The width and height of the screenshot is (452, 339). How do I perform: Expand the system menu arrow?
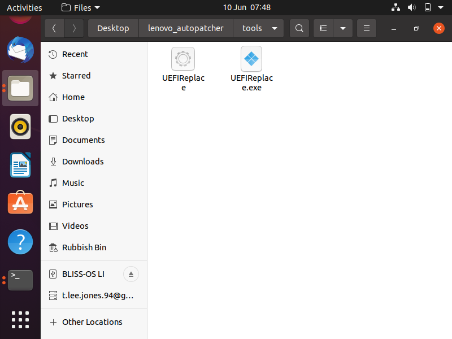441,7
